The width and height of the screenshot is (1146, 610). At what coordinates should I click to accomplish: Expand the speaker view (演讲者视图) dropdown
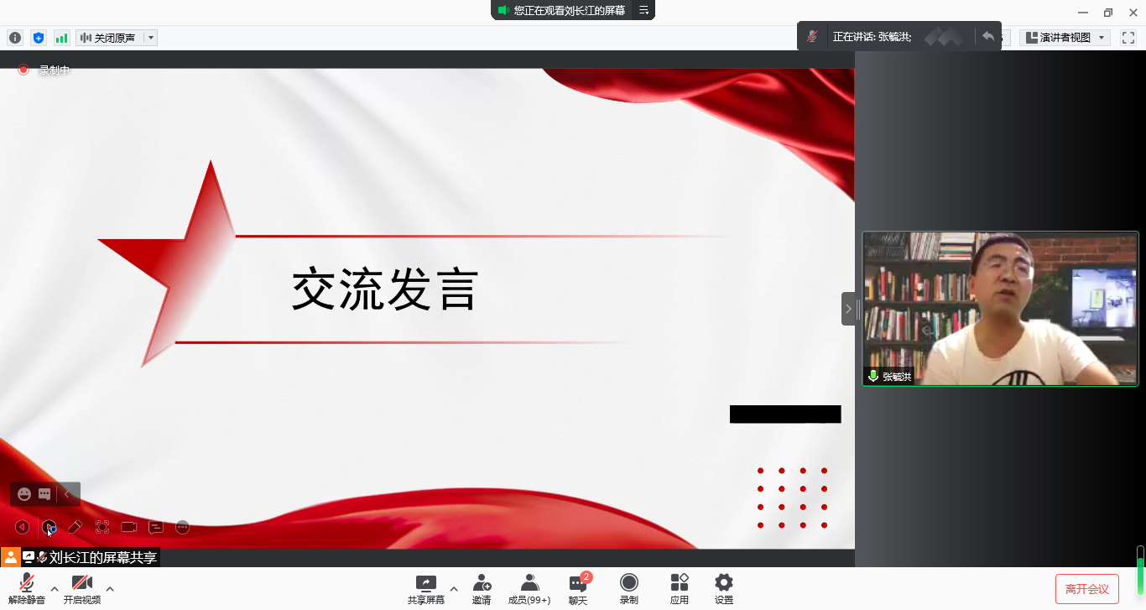[1101, 38]
